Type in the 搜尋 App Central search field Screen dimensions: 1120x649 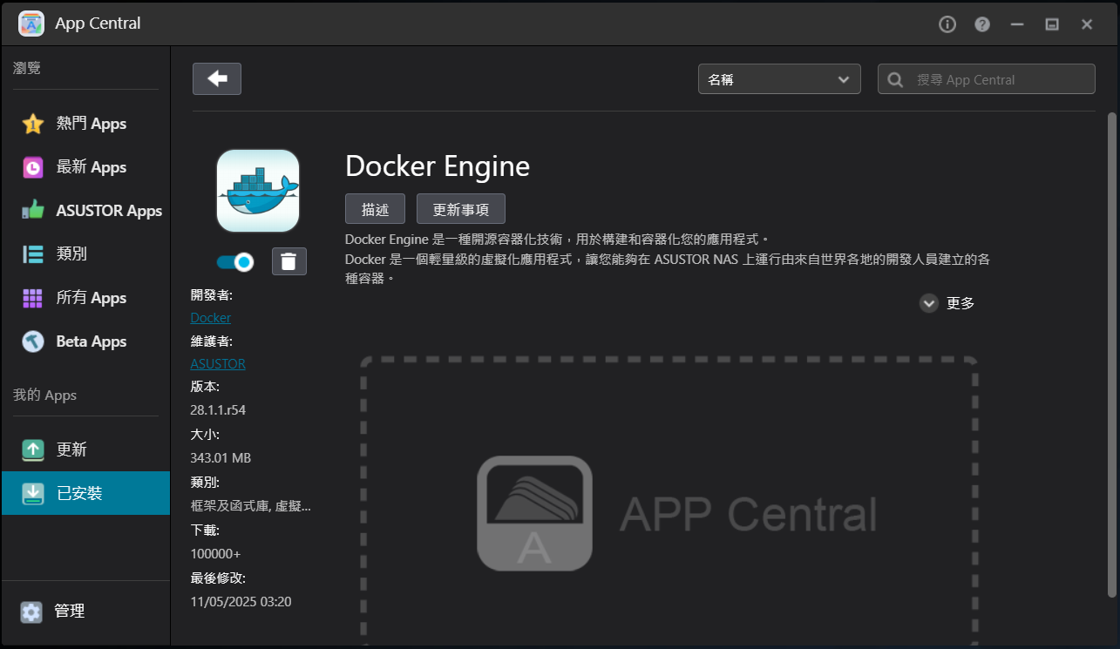(x=998, y=80)
